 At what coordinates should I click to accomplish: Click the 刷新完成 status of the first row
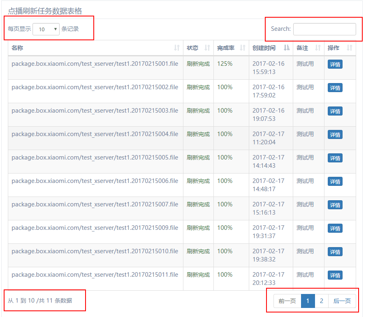198,64
